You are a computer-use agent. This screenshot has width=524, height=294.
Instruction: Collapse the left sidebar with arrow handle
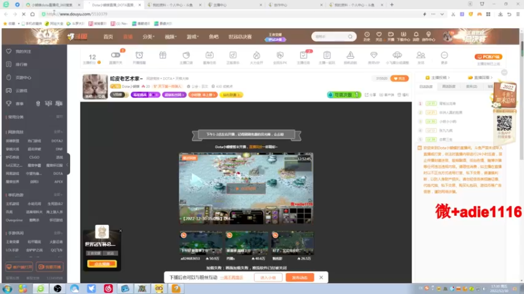[67, 165]
